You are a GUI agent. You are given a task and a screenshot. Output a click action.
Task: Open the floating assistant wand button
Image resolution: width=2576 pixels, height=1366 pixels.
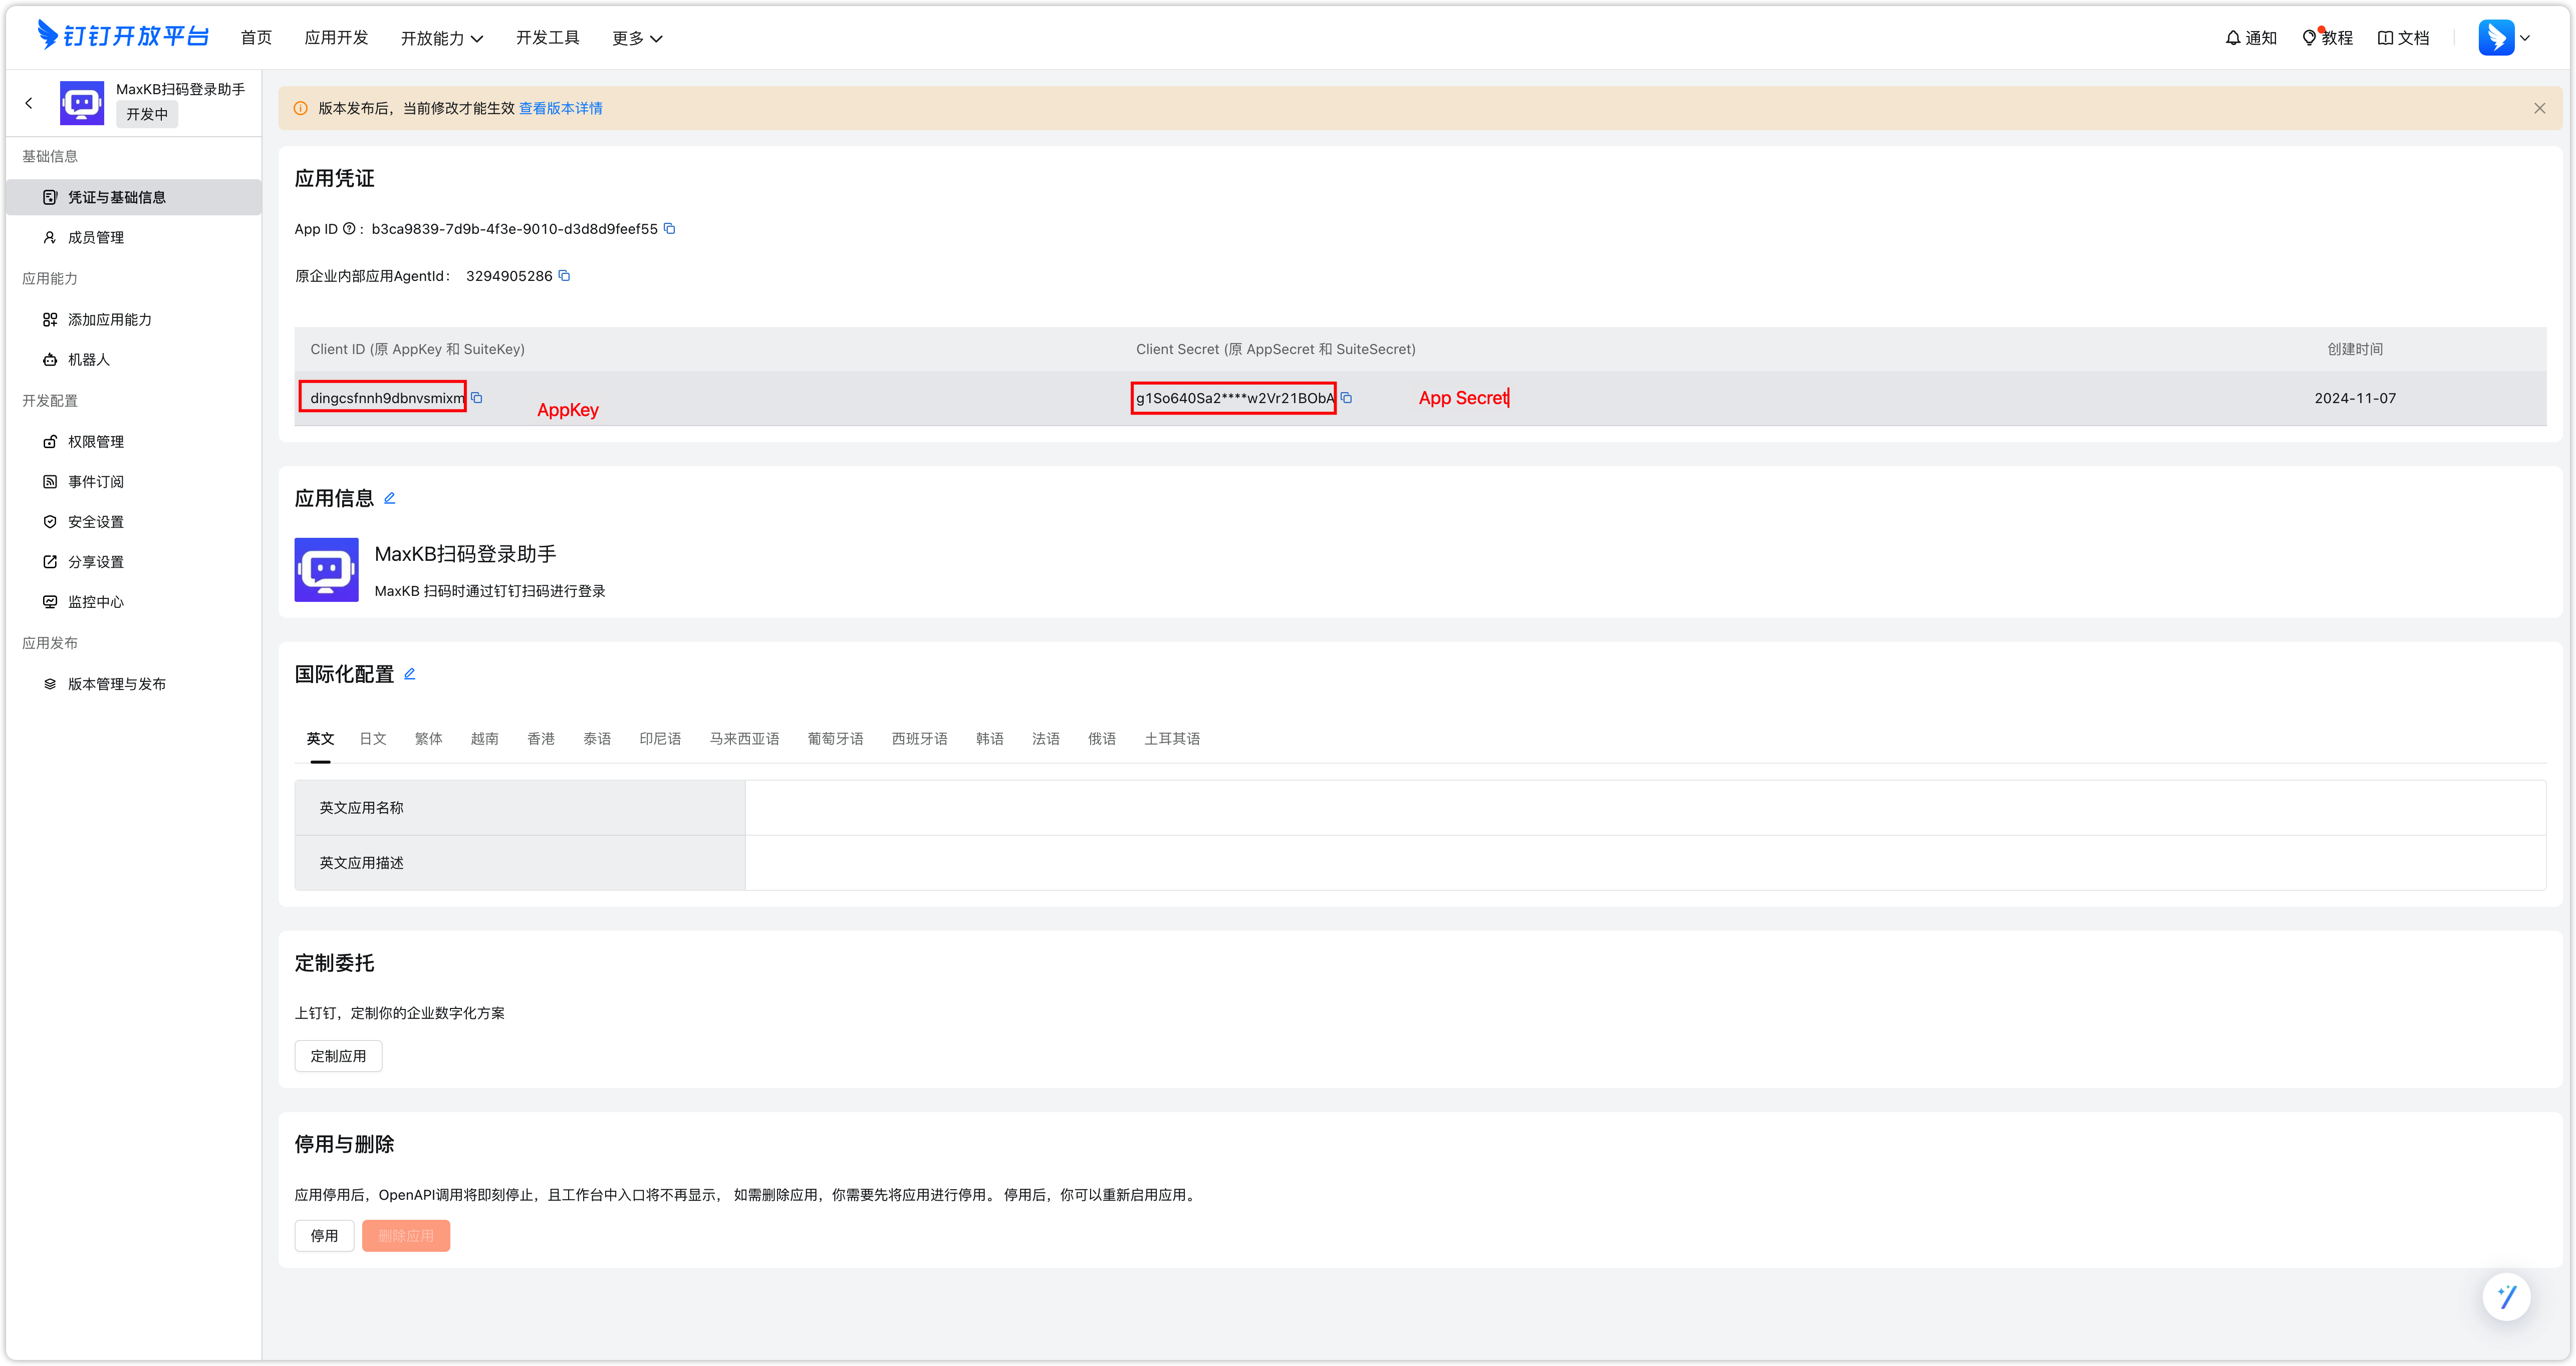2506,1296
